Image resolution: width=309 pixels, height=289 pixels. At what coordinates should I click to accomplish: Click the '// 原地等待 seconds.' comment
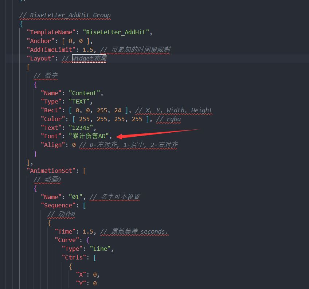click(134, 231)
